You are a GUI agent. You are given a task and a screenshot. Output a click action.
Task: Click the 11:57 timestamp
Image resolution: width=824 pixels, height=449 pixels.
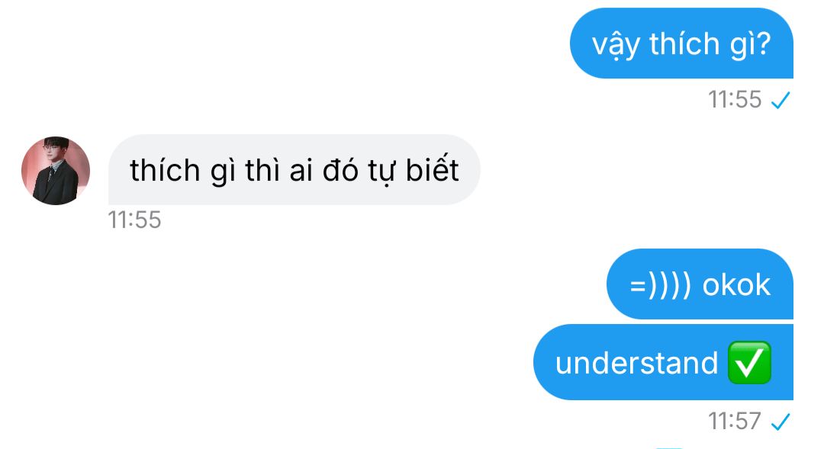click(x=735, y=421)
